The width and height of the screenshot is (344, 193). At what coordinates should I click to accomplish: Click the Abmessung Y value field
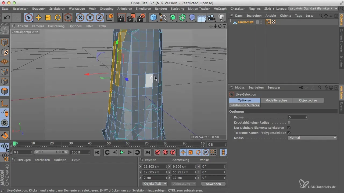click(x=184, y=172)
